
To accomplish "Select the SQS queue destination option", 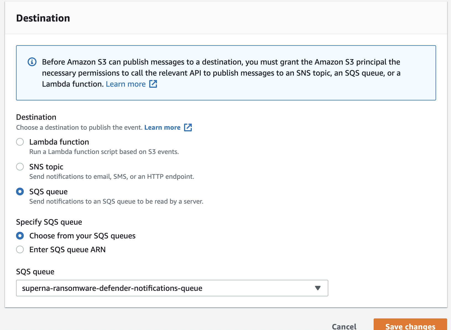I will click(x=20, y=191).
